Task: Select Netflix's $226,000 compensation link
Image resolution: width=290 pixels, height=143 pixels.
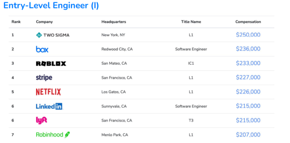Action: (248, 92)
